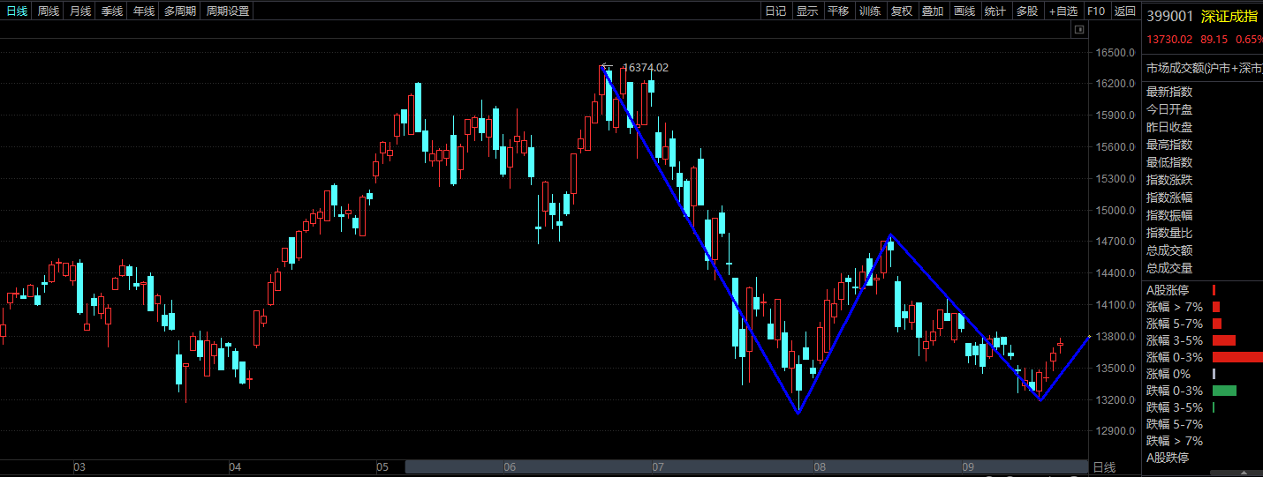
Task: Activate the 平移 pan tool
Action: tap(838, 11)
